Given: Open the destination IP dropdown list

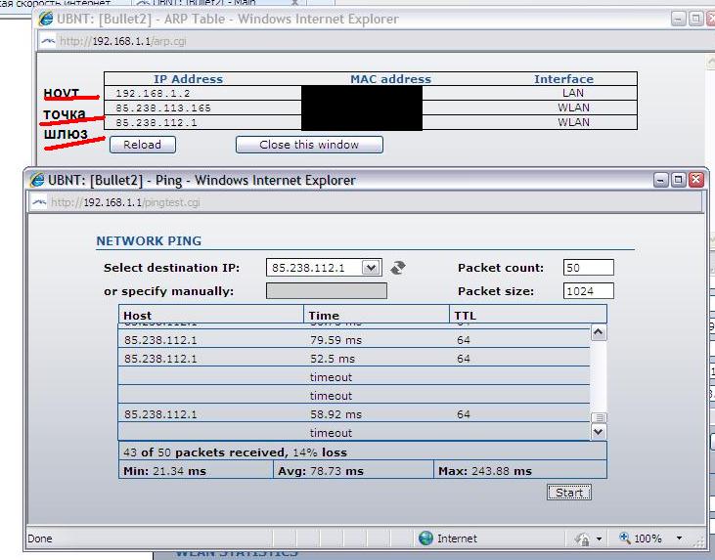Looking at the screenshot, I should 371,268.
